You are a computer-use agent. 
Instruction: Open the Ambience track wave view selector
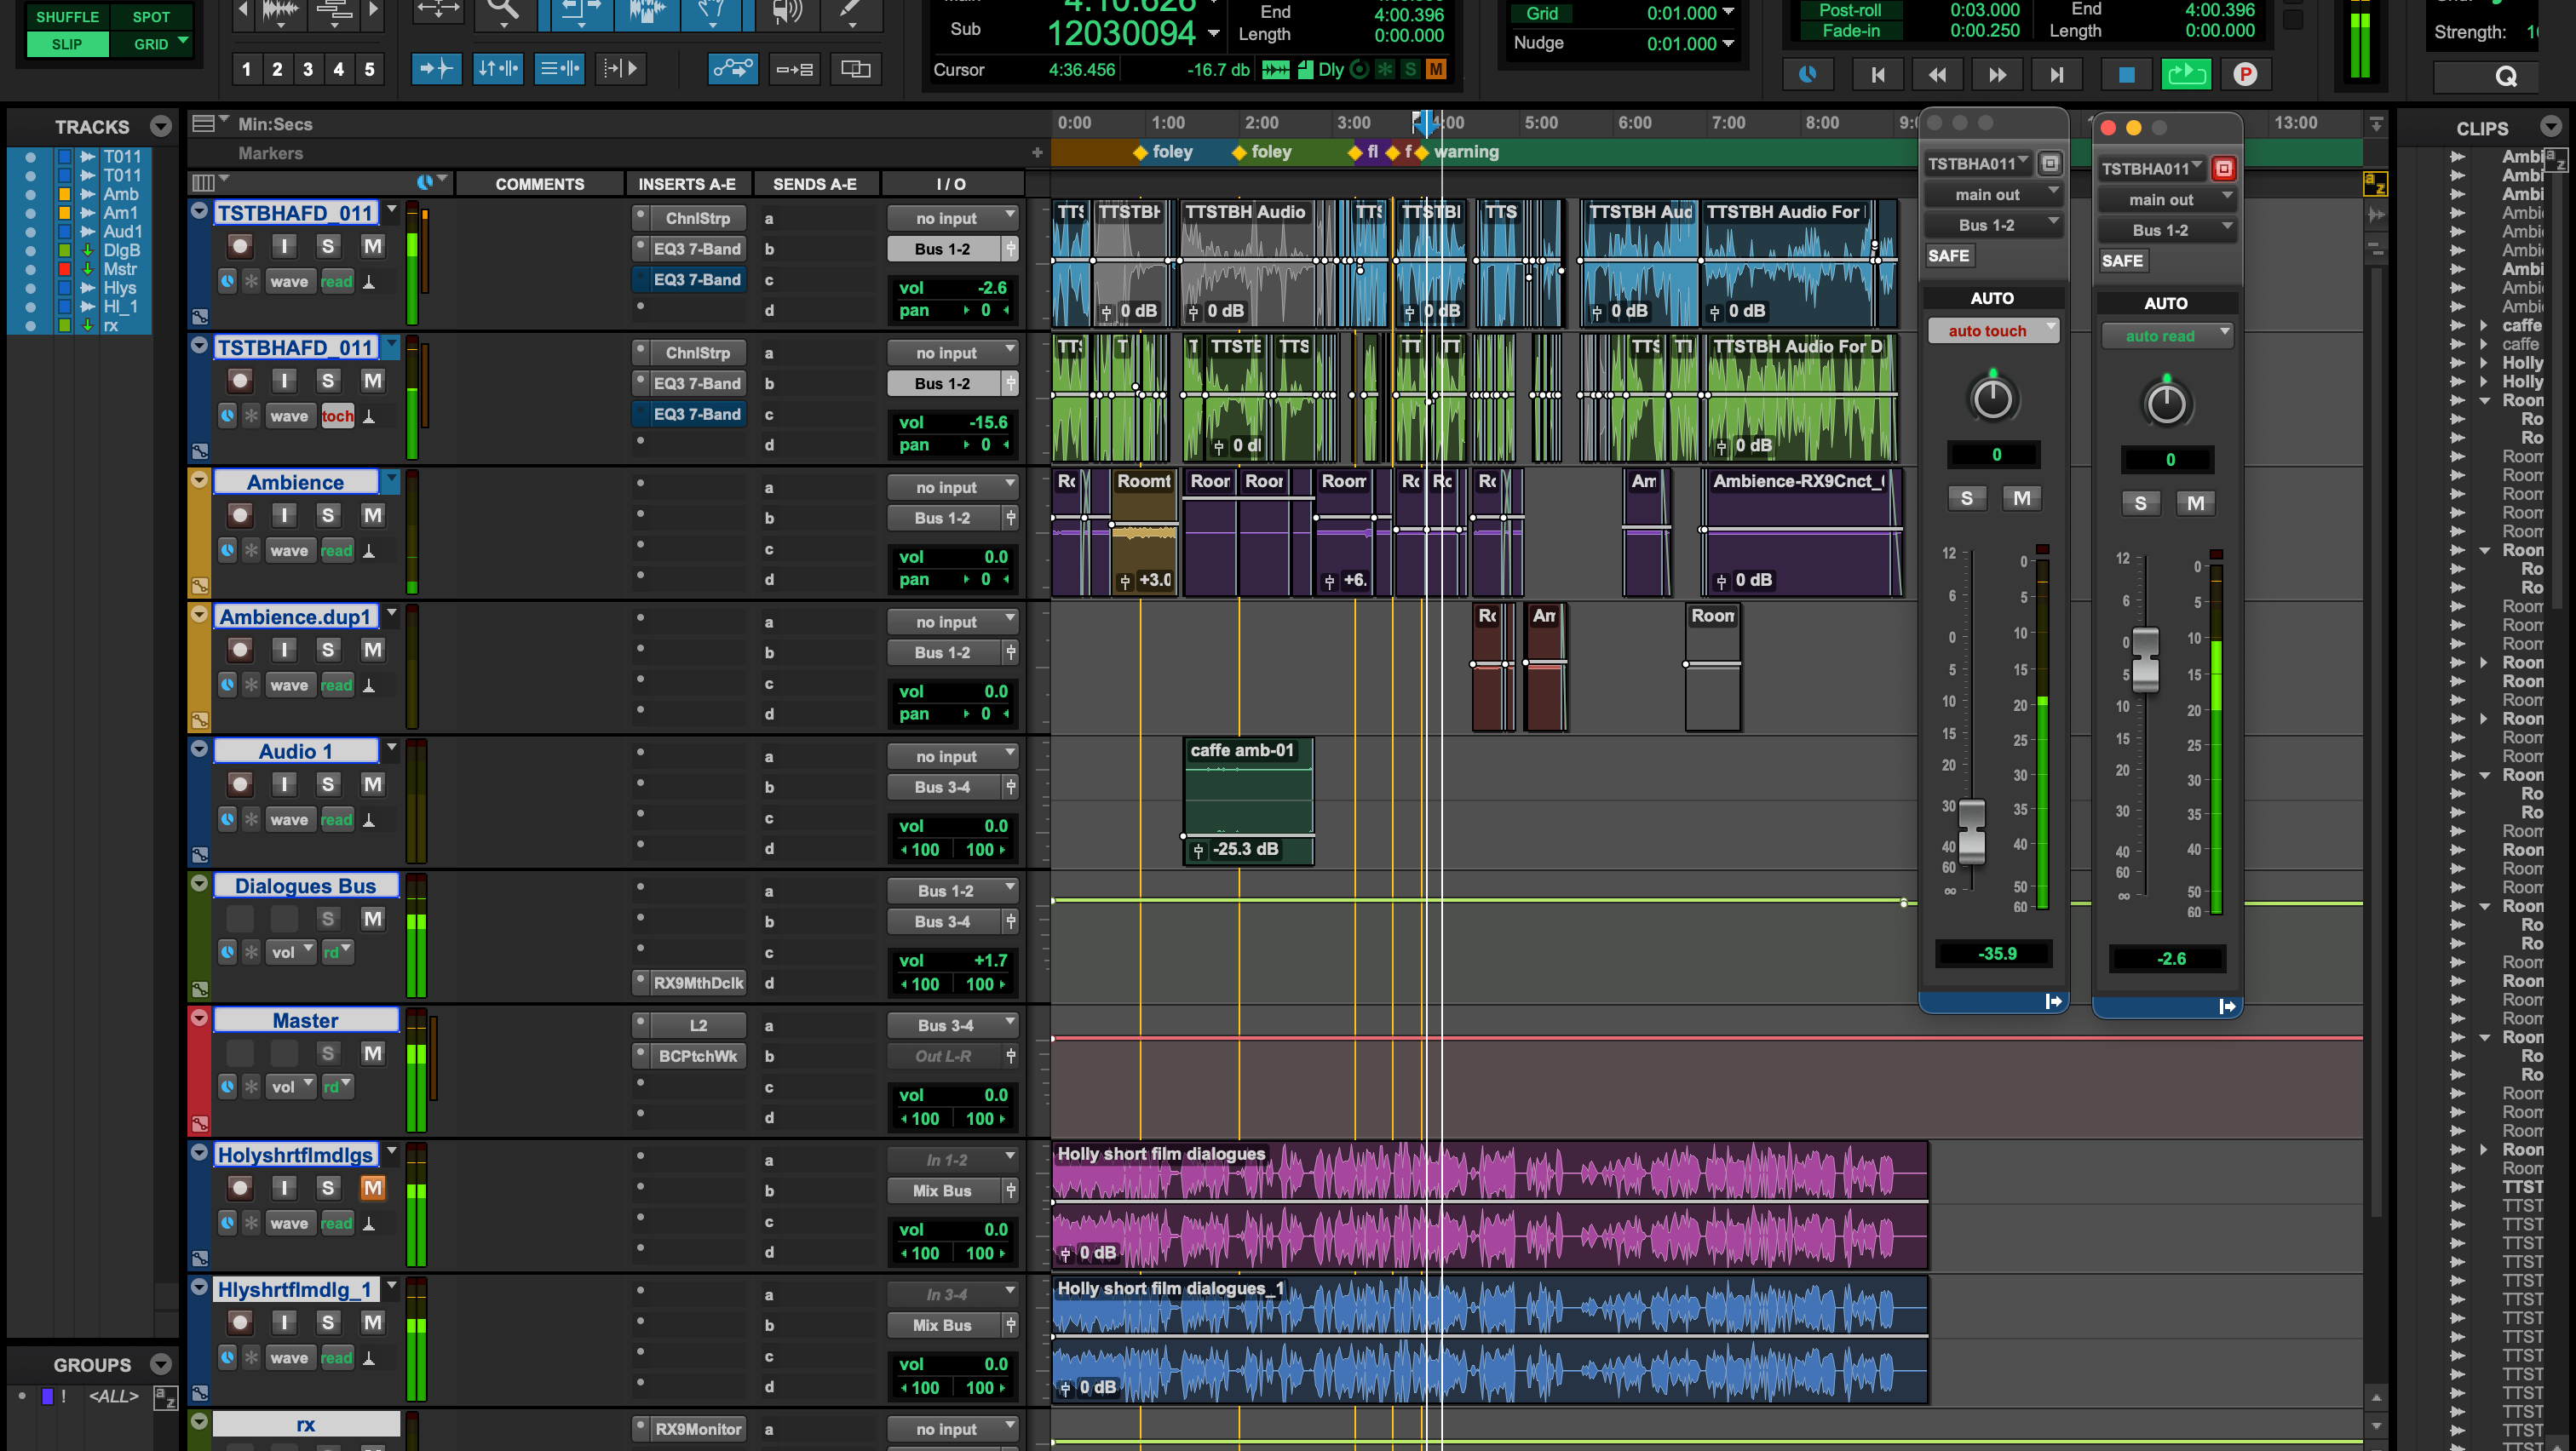tap(289, 551)
